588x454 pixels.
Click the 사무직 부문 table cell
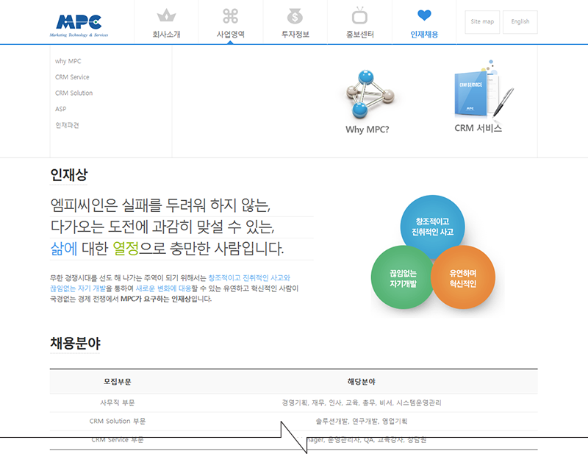point(118,403)
